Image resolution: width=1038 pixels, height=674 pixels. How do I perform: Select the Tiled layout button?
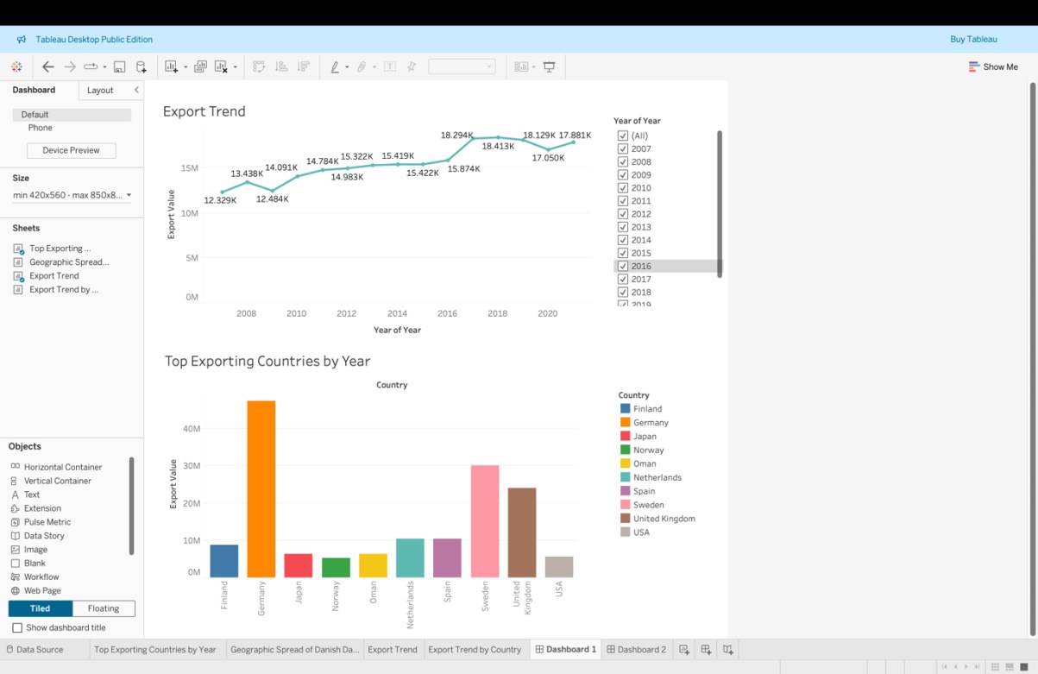[41, 608]
